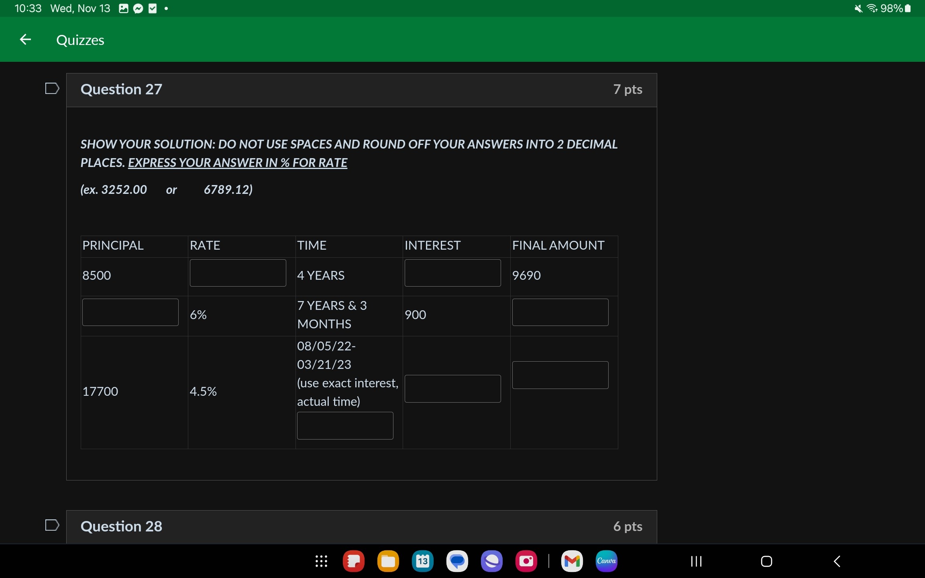Image resolution: width=925 pixels, height=578 pixels.
Task: Flag Question 27 with the bookmark icon
Action: [52, 88]
